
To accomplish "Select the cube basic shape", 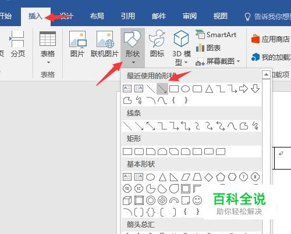I will point(127,200).
